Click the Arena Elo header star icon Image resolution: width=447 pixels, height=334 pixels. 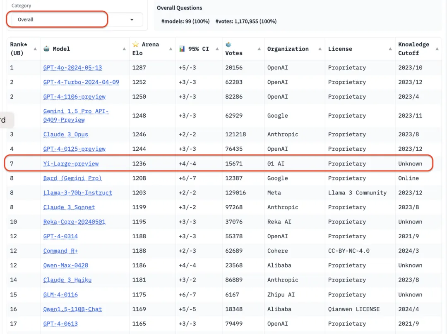point(135,44)
